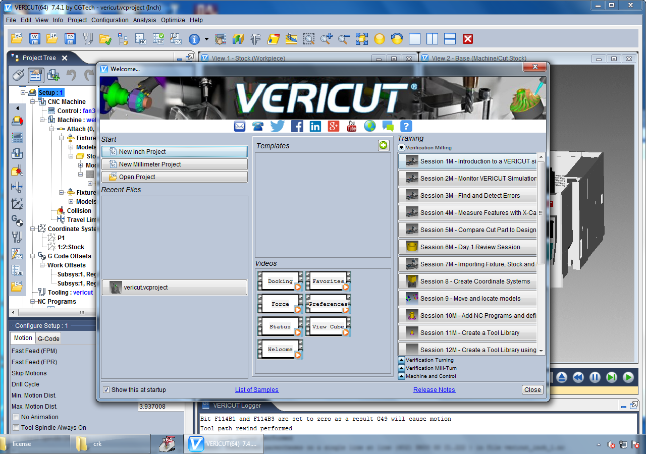Open the Release Notes link
Viewport: 646px width, 454px height.
click(x=434, y=390)
